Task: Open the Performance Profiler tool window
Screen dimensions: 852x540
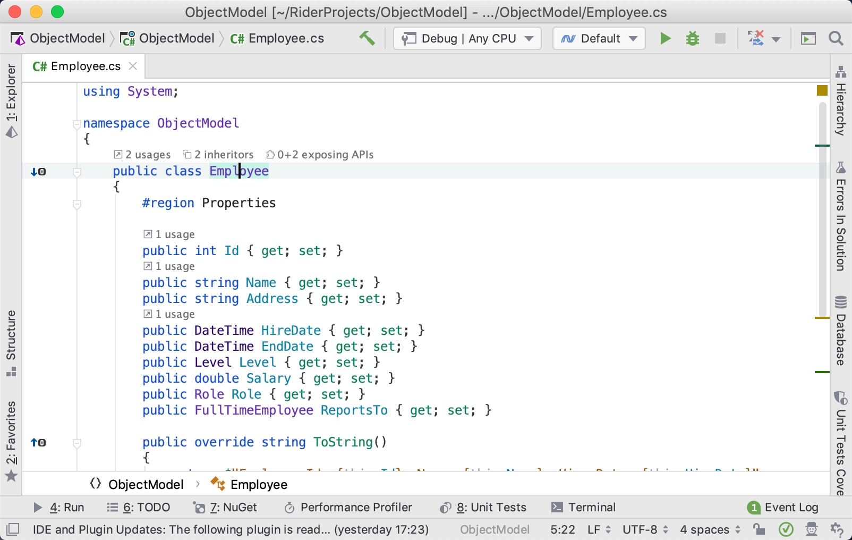Action: [x=348, y=508]
